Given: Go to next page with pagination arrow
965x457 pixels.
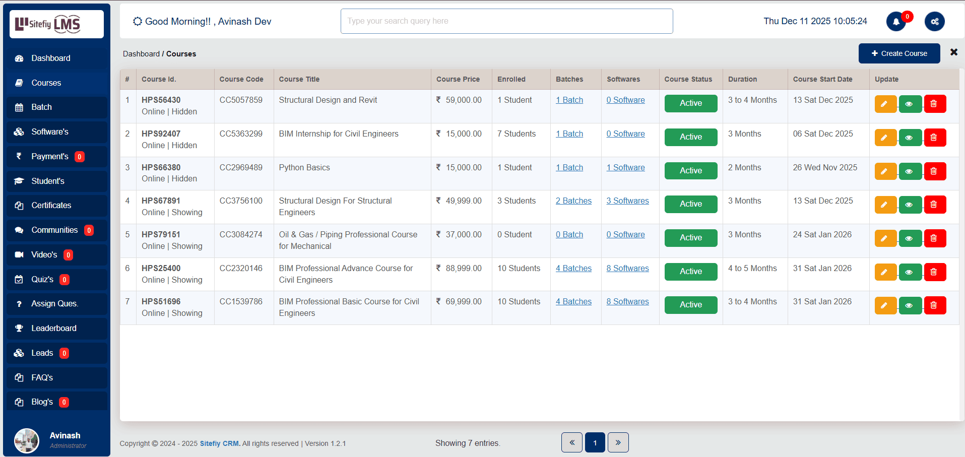Looking at the screenshot, I should pos(618,442).
